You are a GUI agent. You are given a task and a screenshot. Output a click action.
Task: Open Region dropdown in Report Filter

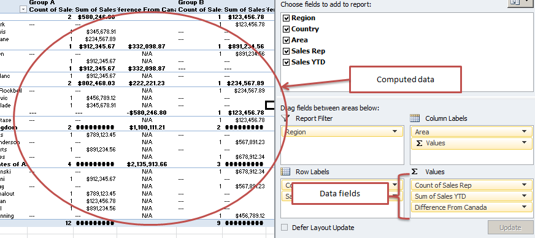[395, 132]
